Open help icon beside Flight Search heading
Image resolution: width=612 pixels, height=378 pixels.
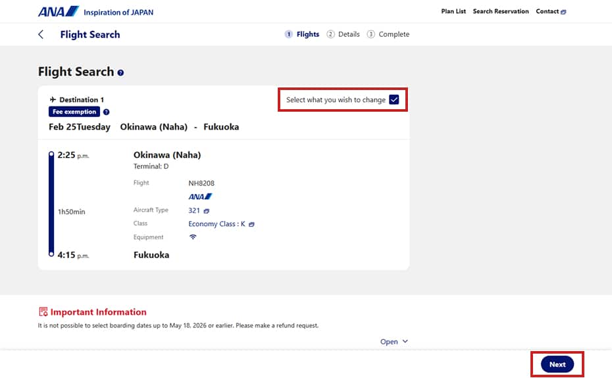(x=120, y=72)
